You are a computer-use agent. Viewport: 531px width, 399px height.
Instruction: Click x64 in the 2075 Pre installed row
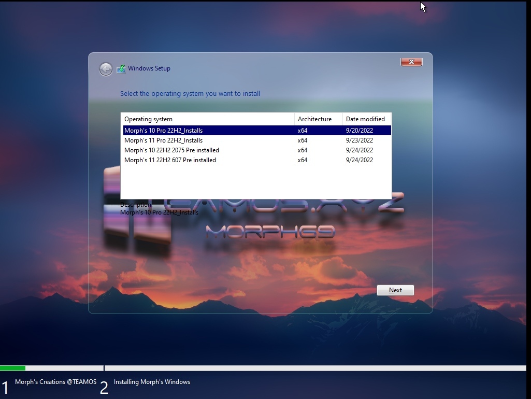point(303,150)
